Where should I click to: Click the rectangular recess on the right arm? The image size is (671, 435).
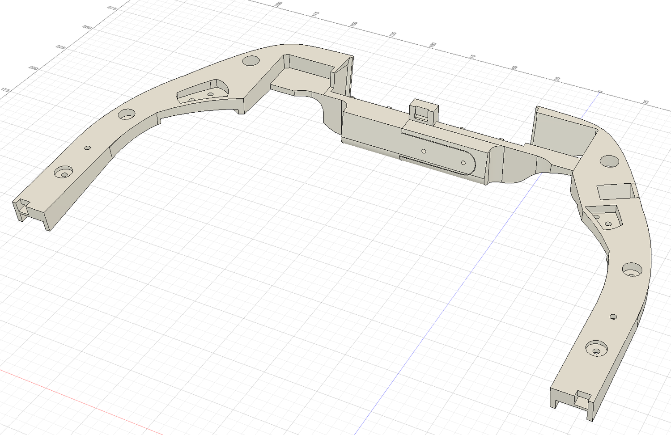[614, 191]
